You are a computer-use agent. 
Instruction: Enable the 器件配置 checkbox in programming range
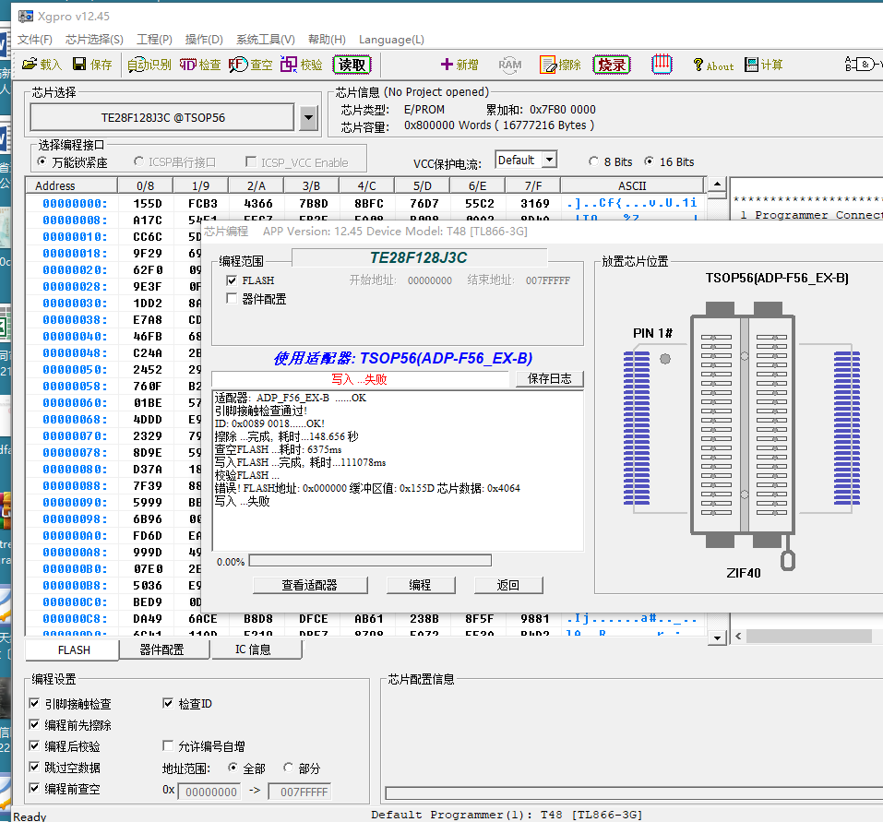coord(232,299)
